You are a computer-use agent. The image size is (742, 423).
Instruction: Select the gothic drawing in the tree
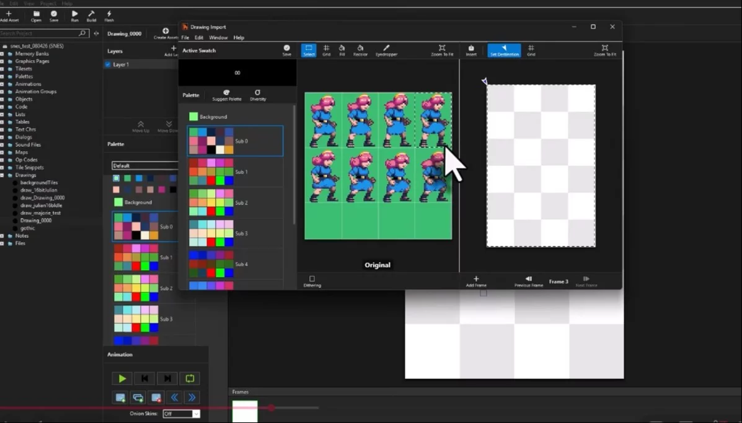click(x=27, y=229)
